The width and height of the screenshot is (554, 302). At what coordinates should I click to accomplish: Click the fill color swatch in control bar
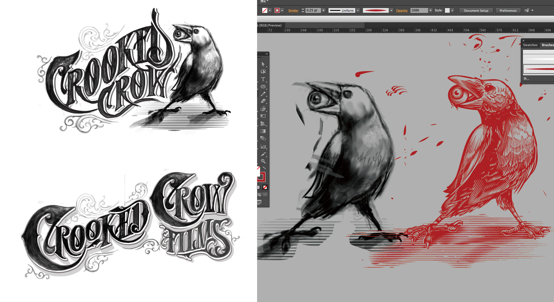click(265, 11)
